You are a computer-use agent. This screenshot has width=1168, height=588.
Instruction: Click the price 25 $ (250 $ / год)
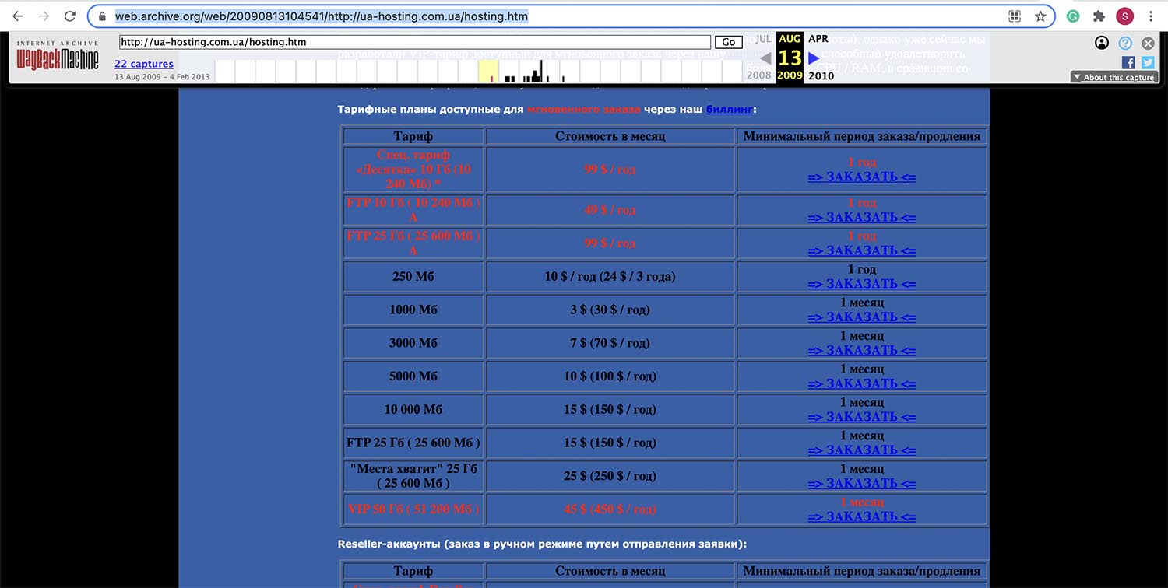coord(610,476)
